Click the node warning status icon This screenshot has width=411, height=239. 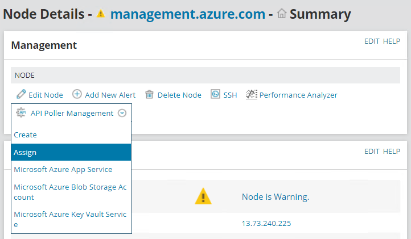[203, 196]
